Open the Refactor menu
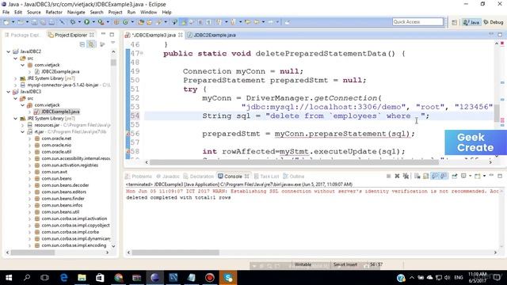This screenshot has height=285, width=507. (54, 13)
